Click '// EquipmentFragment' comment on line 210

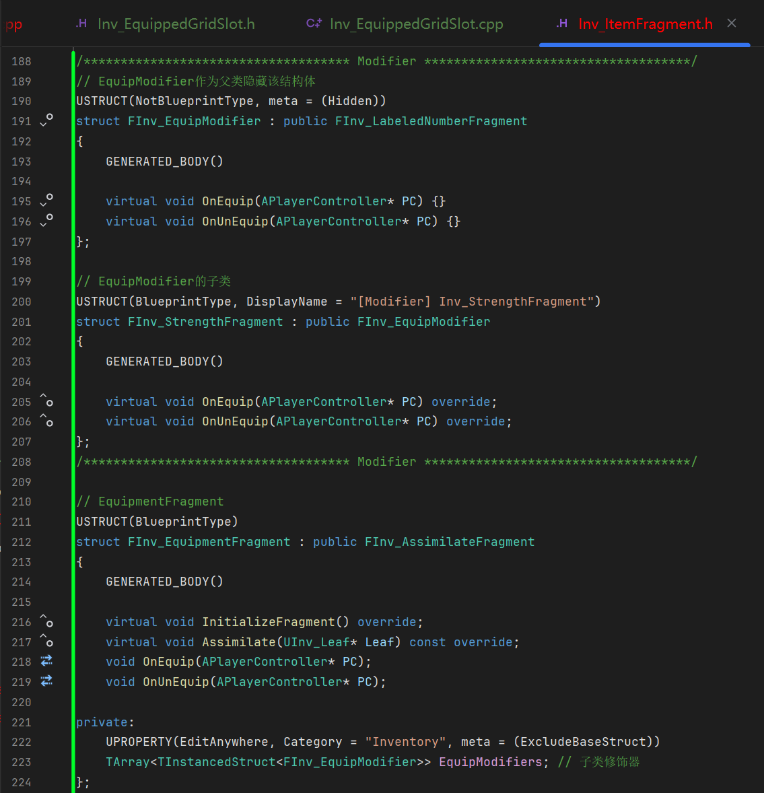[x=149, y=502]
